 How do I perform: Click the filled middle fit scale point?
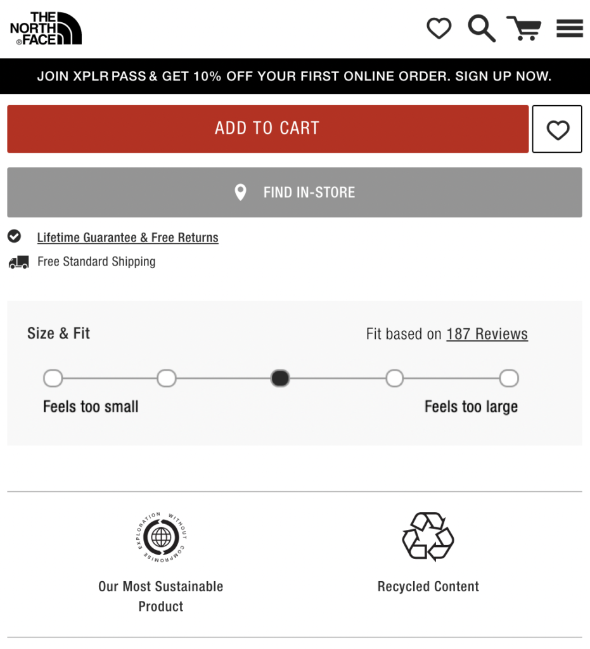tap(280, 379)
